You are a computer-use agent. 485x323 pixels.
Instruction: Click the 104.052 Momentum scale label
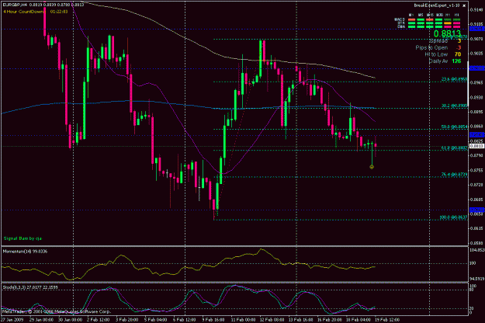pos(477,250)
